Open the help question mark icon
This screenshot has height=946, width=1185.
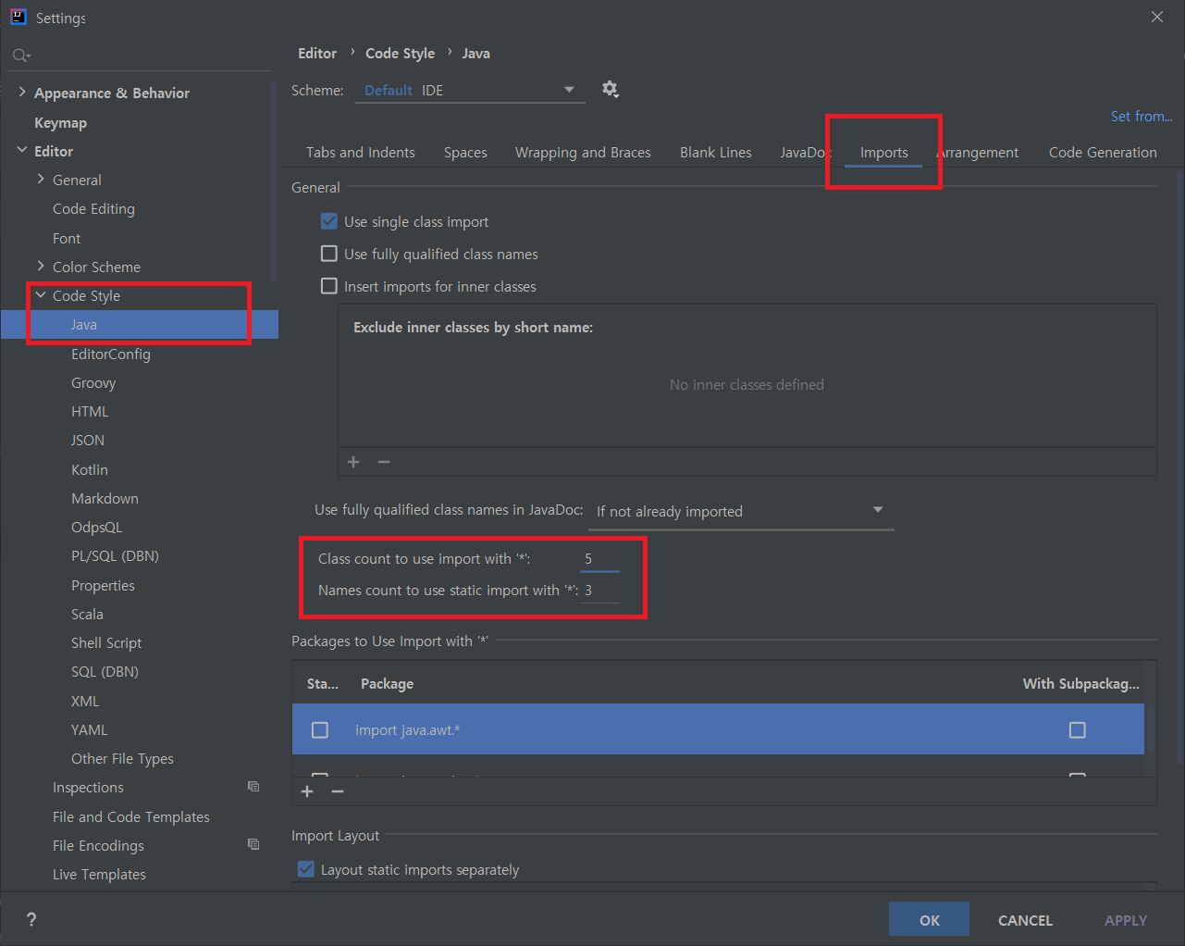pyautogui.click(x=31, y=919)
